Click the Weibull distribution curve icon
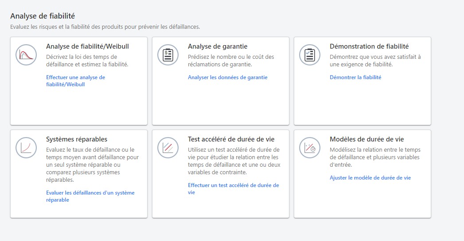The height and width of the screenshot is (241, 464). [x=26, y=55]
